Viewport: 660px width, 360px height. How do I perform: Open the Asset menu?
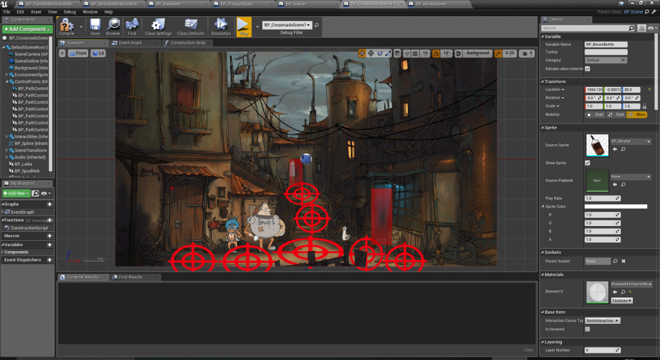[36, 12]
